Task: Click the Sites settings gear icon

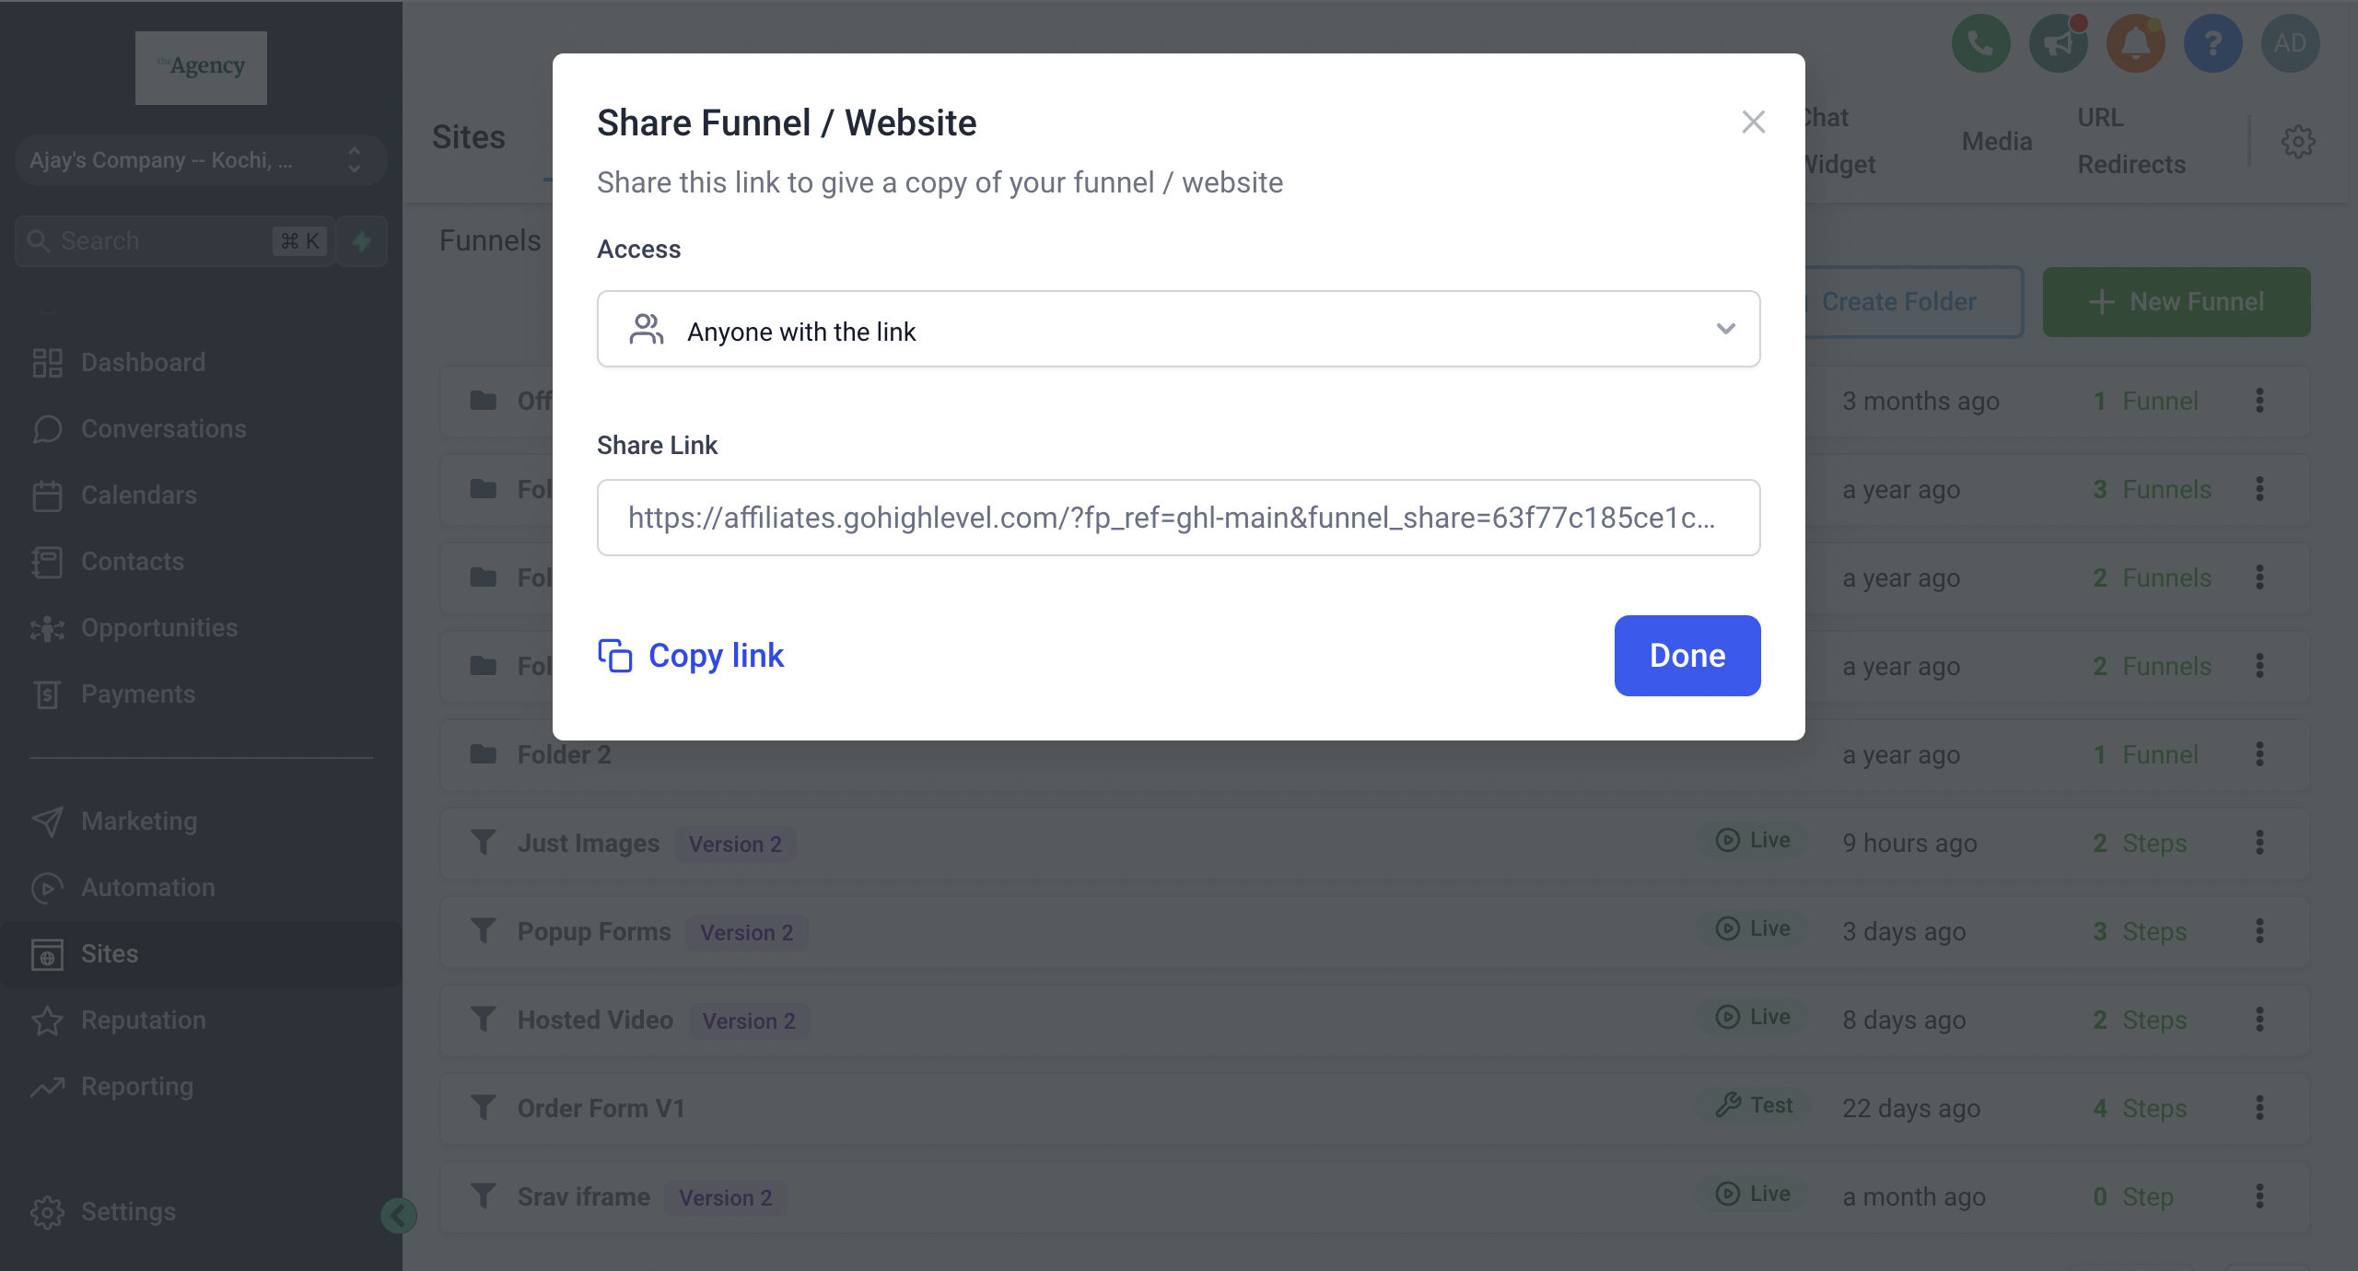Action: pos(2297,142)
